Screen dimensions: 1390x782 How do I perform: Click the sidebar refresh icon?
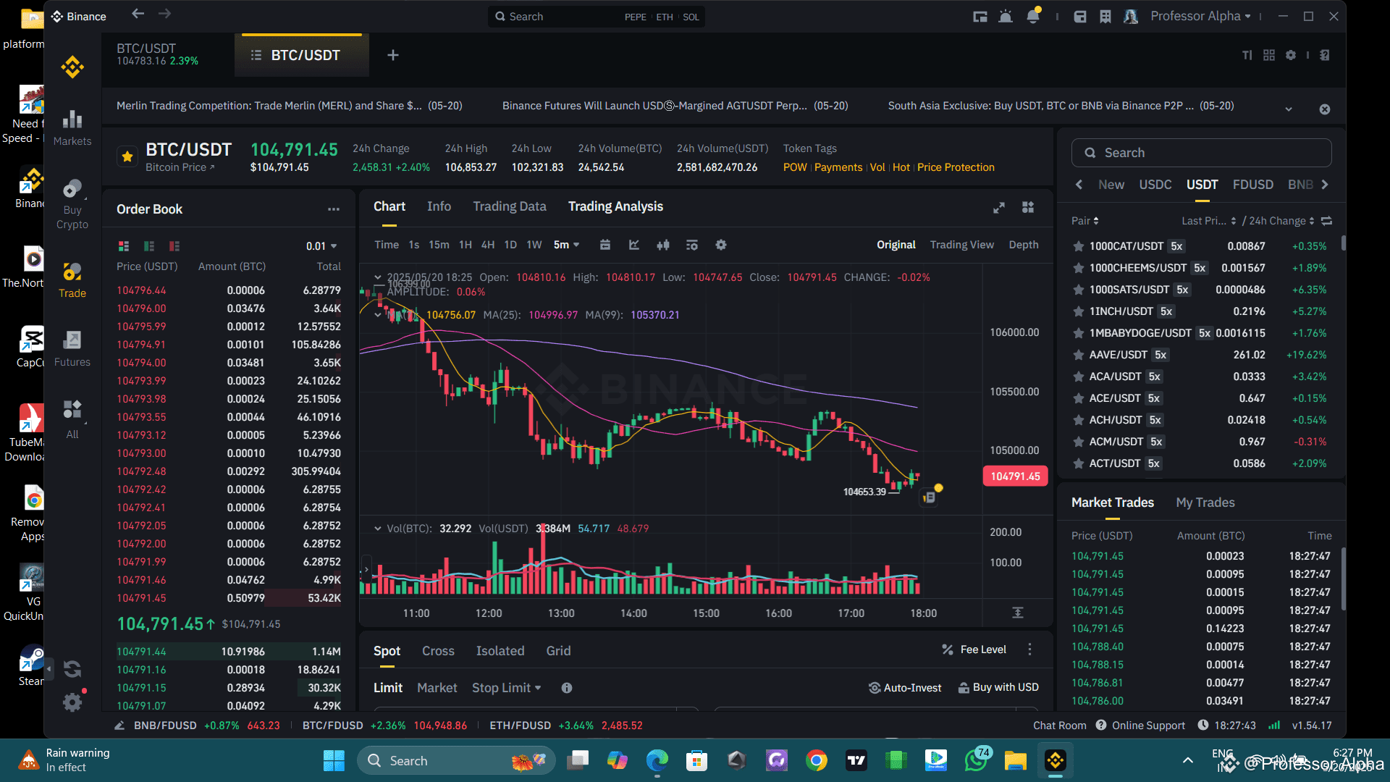coord(72,669)
